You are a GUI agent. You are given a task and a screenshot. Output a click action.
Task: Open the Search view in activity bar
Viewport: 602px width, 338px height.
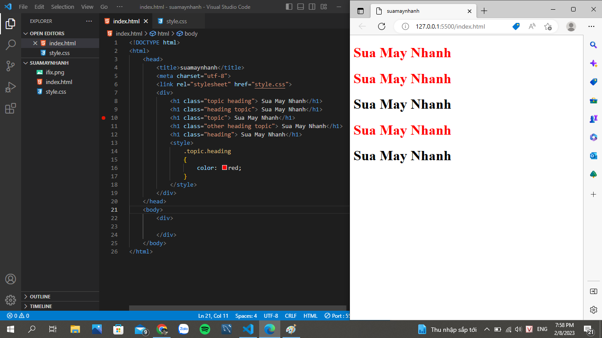point(11,45)
